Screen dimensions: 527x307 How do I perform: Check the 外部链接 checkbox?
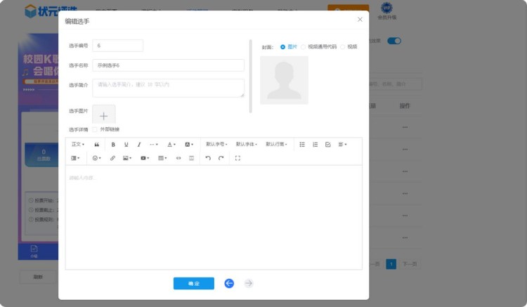[x=95, y=129]
